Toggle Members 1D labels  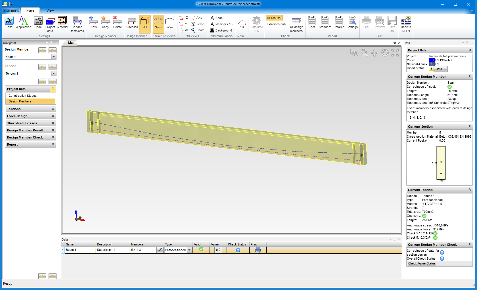click(221, 24)
